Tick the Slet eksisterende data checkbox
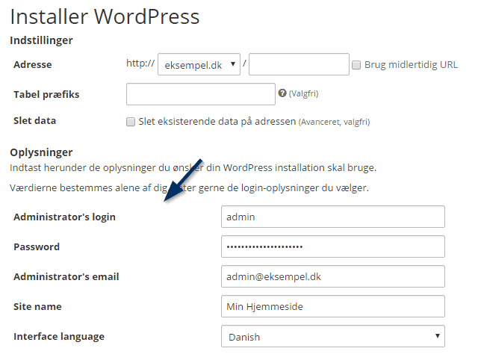The width and height of the screenshot is (478, 360). point(131,122)
